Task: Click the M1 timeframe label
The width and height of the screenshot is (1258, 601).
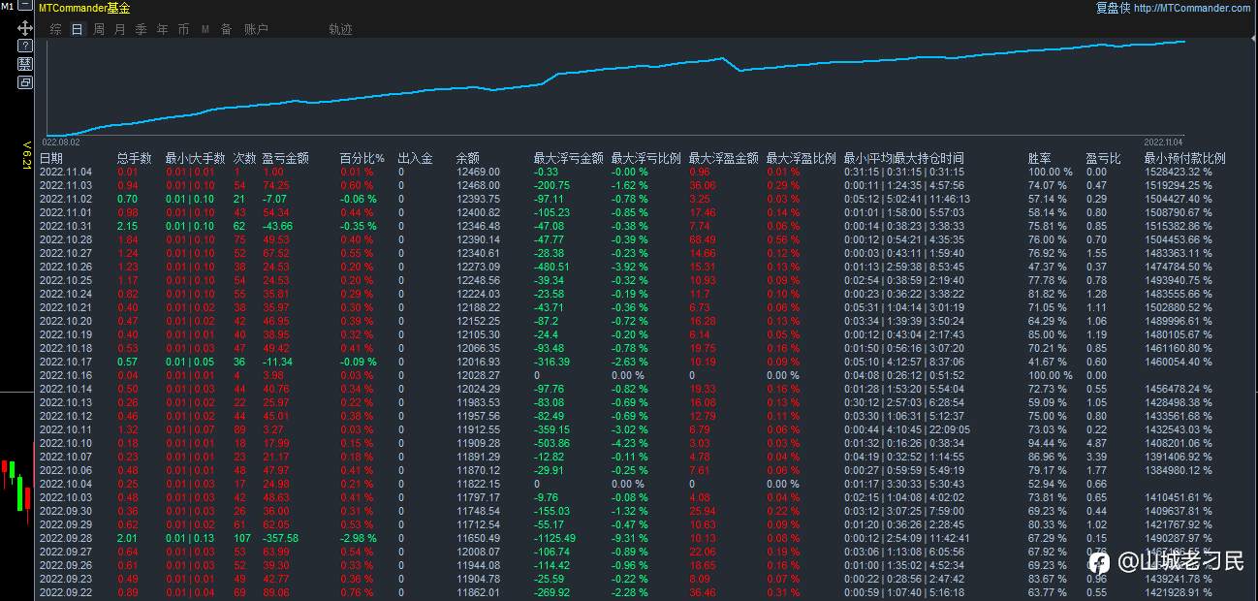Action: [7, 7]
